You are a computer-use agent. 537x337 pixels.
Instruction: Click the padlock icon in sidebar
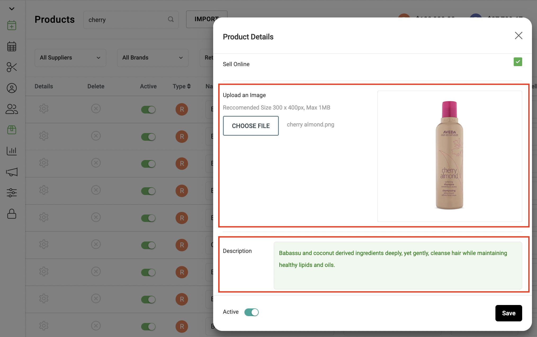tap(12, 214)
